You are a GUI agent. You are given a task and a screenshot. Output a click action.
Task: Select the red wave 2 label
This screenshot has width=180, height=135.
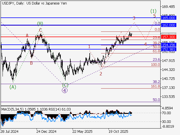(x=100, y=74)
